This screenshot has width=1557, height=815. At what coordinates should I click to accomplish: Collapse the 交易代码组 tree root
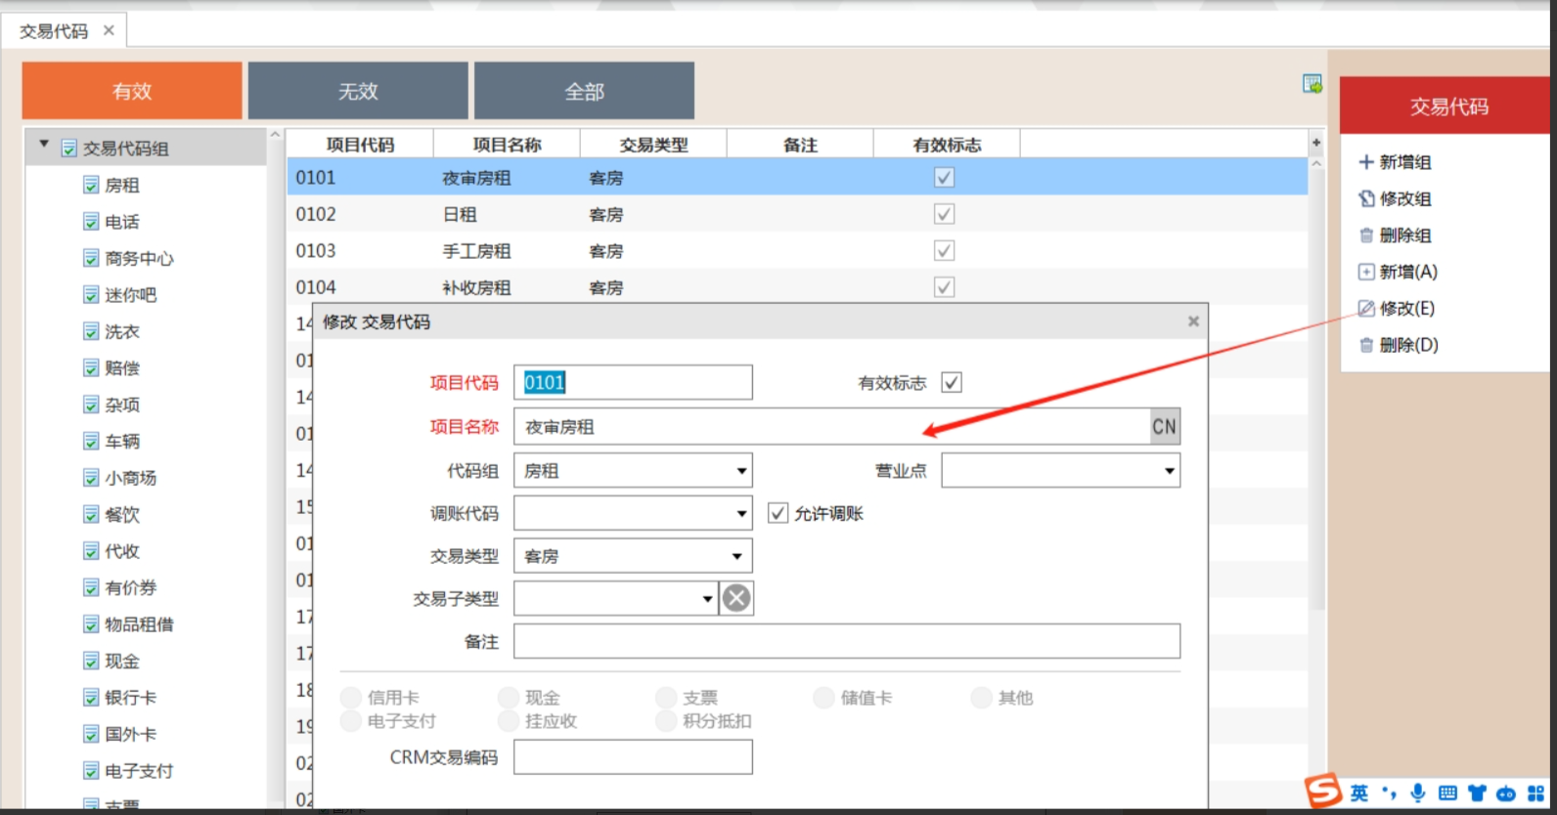point(44,145)
